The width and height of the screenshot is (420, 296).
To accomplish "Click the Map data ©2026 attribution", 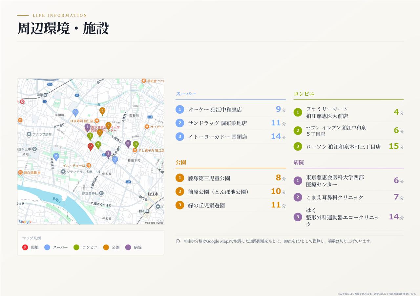I will point(154,223).
